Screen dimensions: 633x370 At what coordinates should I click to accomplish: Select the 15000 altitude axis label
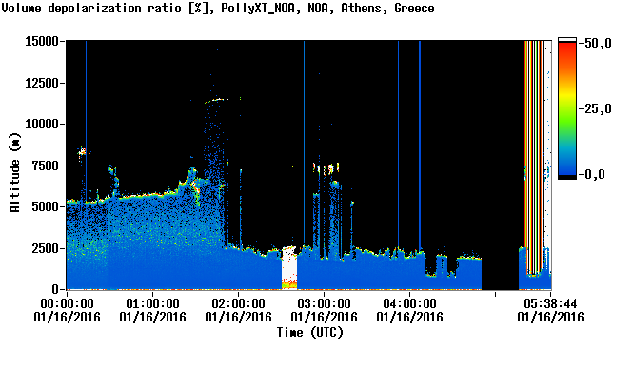[x=42, y=41]
